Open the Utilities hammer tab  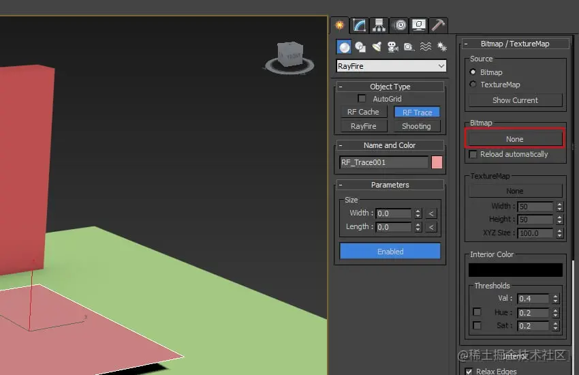(x=438, y=25)
